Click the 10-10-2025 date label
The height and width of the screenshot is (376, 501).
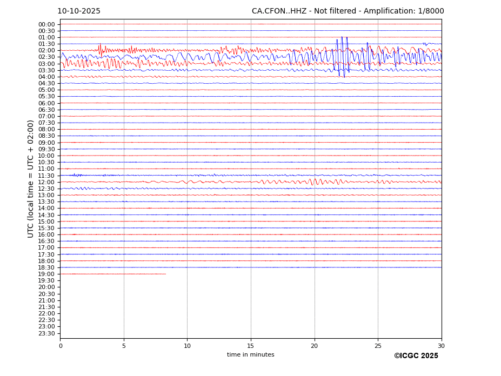[79, 11]
